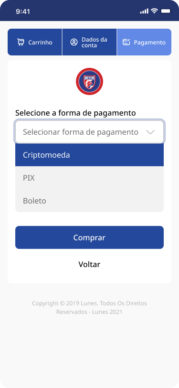Tap the 9:41 clock in status bar
The image size is (179, 388).
pos(23,11)
